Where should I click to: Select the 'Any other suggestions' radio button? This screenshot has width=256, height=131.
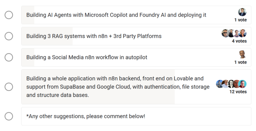point(9,116)
